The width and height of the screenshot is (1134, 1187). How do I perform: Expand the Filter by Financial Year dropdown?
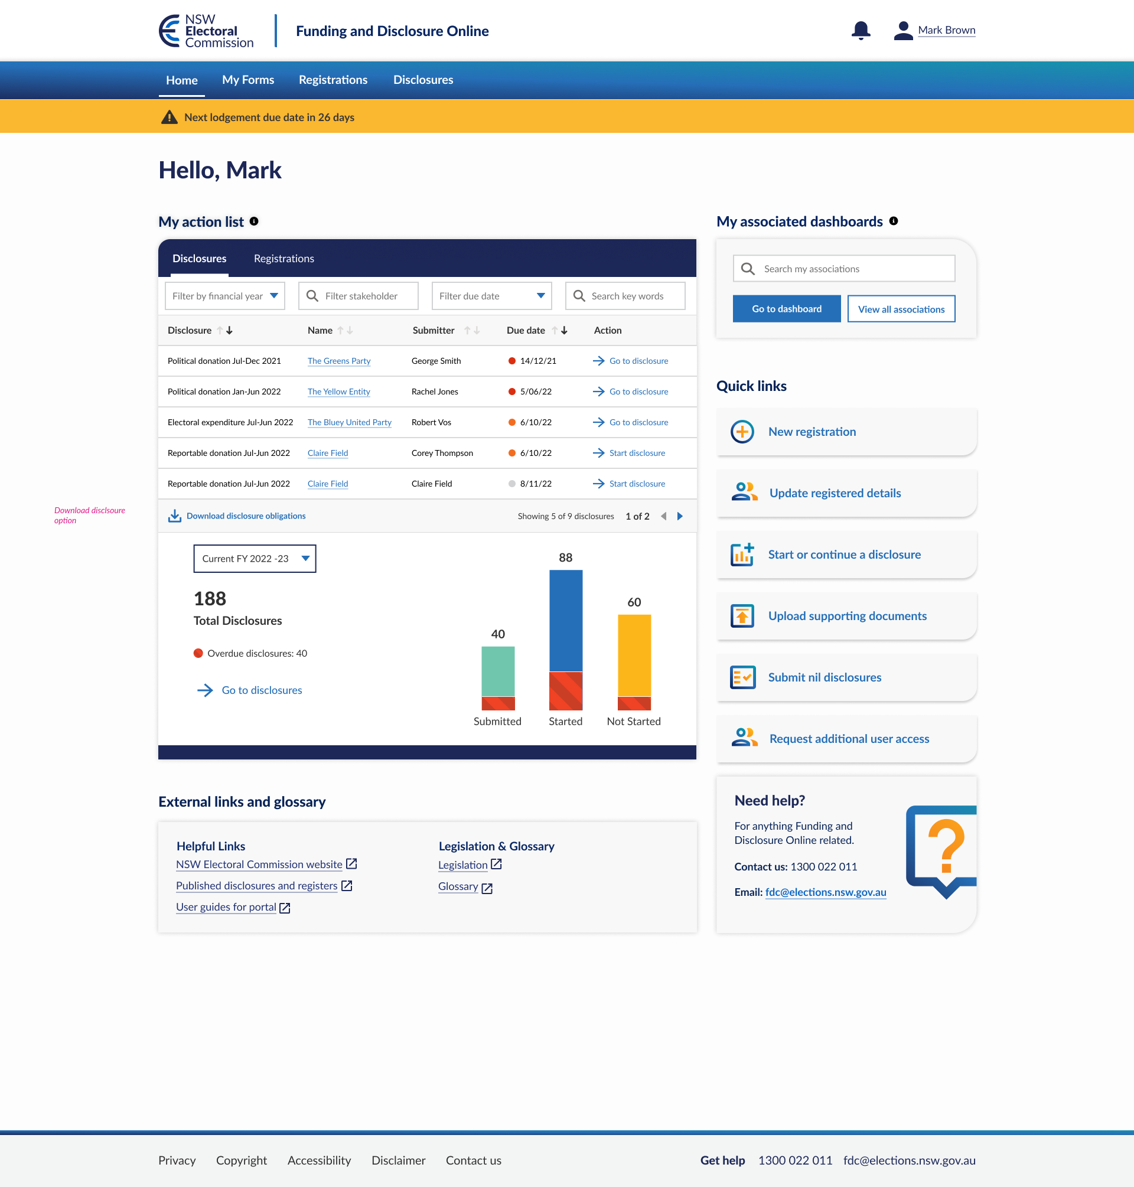(x=224, y=296)
